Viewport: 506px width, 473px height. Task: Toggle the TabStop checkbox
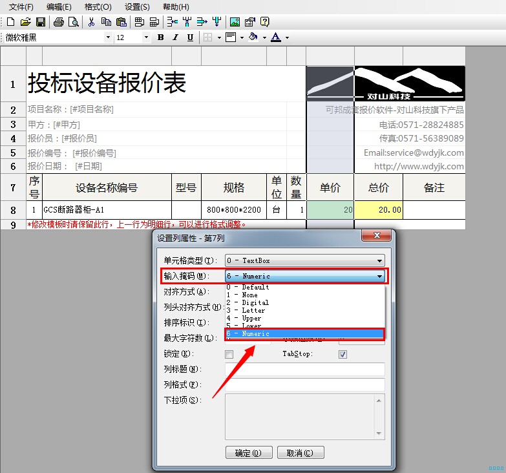(x=343, y=354)
